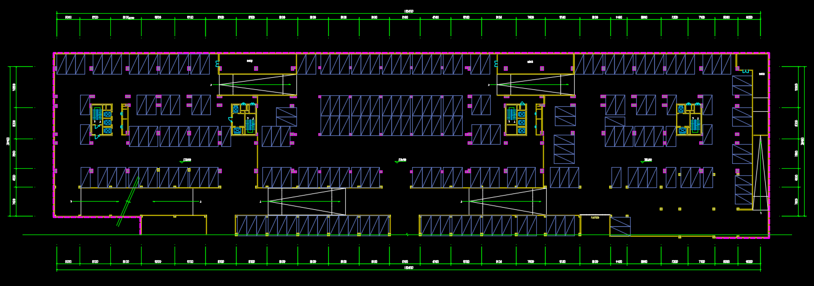Image resolution: width=814 pixels, height=286 pixels.
Task: Click the center green elevation marker
Action: [402, 160]
